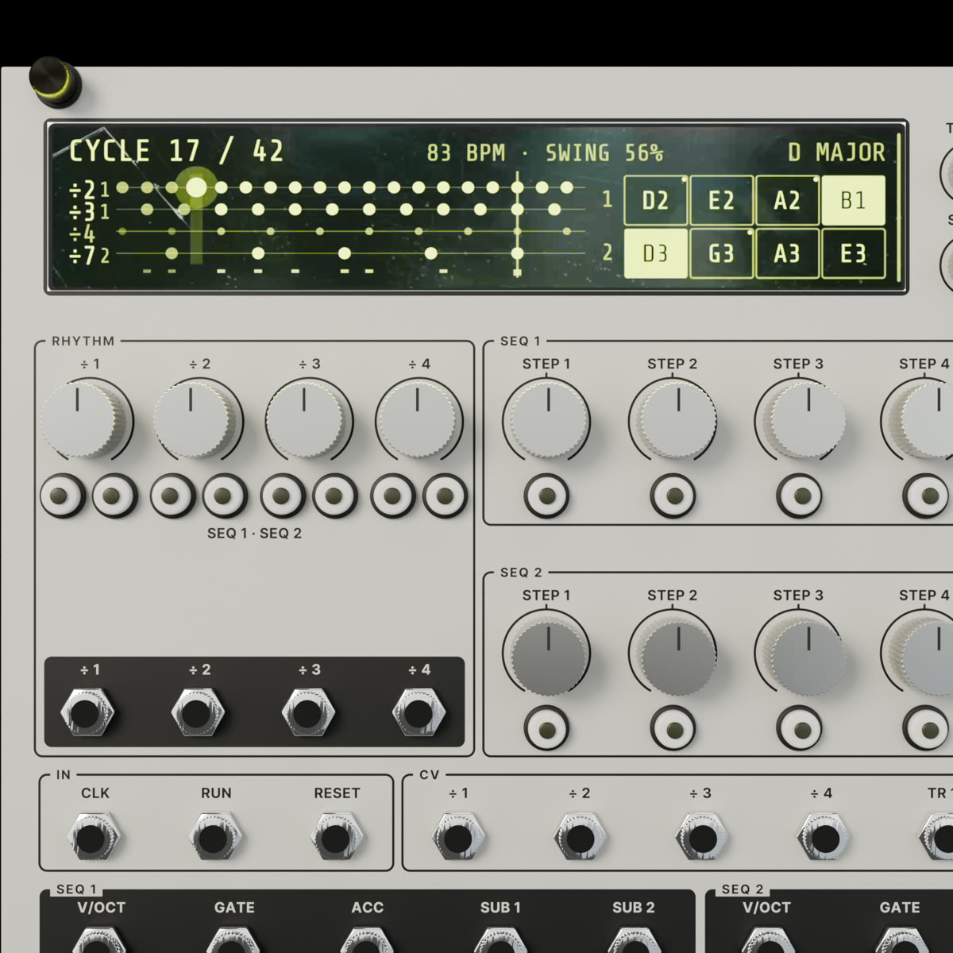Image resolution: width=953 pixels, height=953 pixels.
Task: Click the SUB 1 label
Action: (500, 907)
